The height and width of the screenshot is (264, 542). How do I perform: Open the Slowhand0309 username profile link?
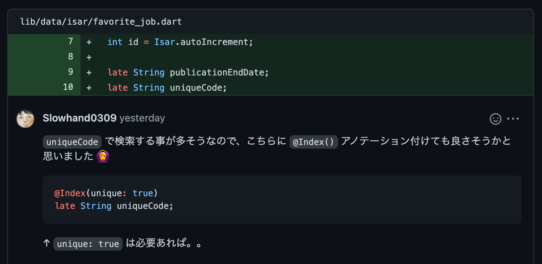coord(79,118)
